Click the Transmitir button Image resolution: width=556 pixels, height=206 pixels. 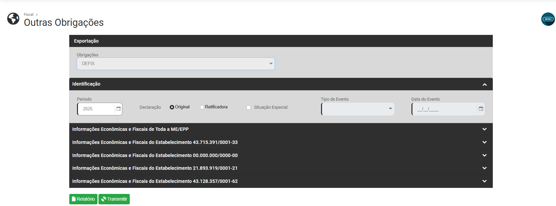click(114, 199)
